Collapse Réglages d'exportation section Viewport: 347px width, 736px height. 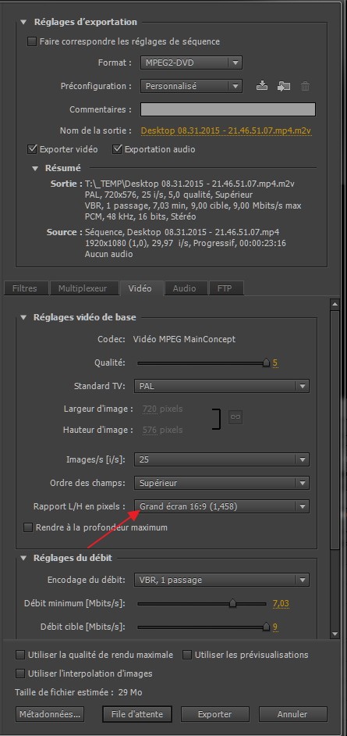pos(24,22)
